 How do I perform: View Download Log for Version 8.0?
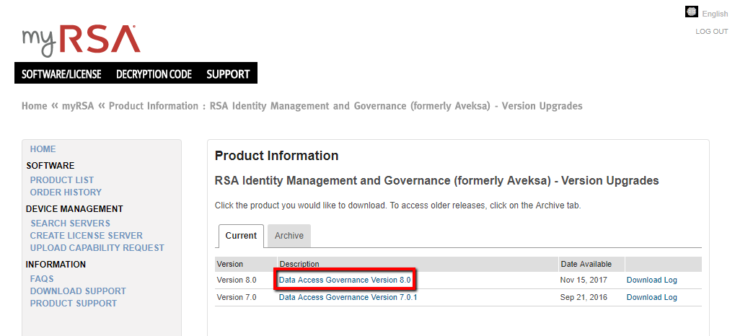(651, 280)
